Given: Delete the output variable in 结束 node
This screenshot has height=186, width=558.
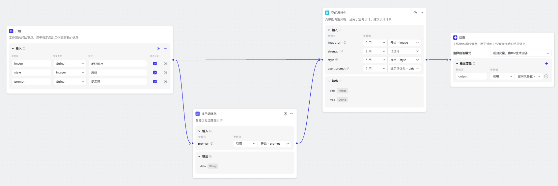Looking at the screenshot, I should click(546, 76).
